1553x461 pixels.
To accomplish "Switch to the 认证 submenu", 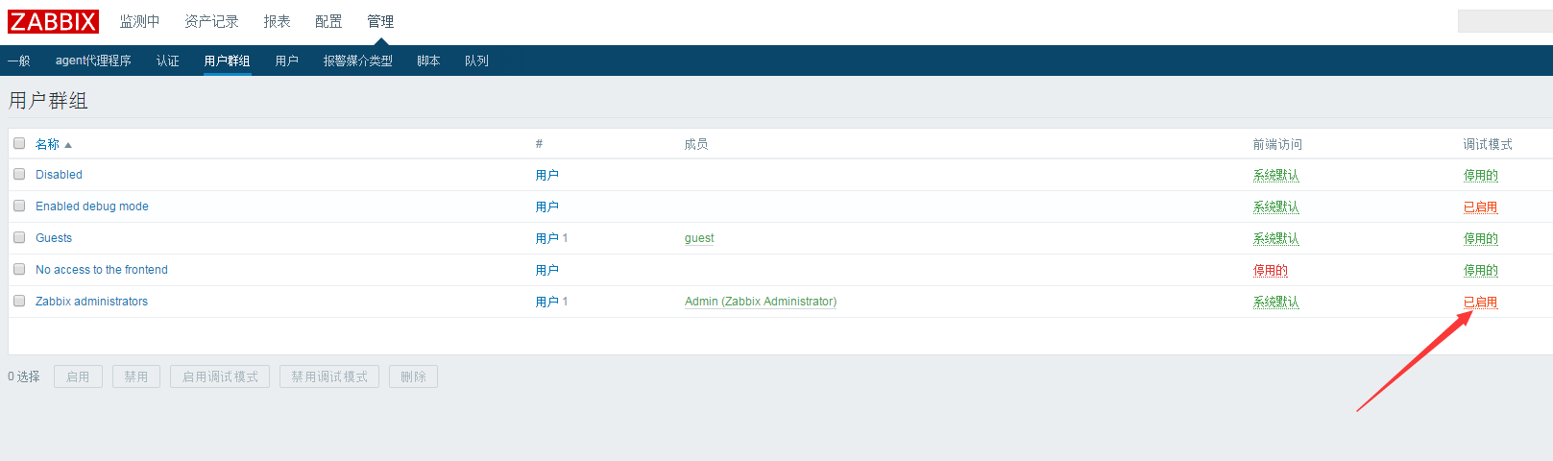I will (x=168, y=61).
